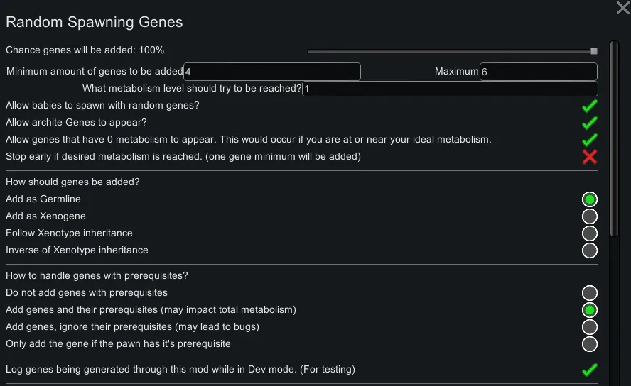This screenshot has height=386, width=631.
Task: Click the chance genes added slider handle
Action: 594,51
